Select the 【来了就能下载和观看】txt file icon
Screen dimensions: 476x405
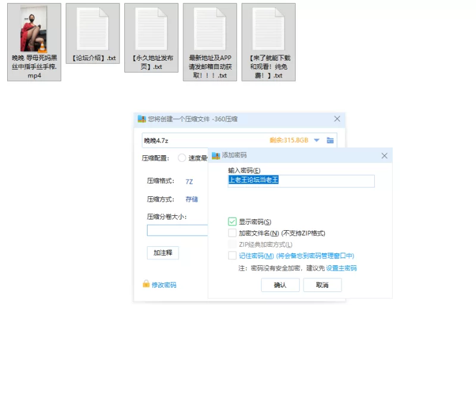[268, 29]
